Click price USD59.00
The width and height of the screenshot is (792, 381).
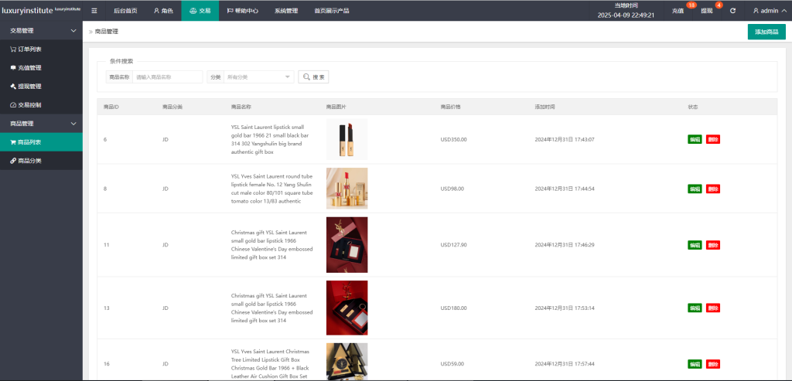452,364
